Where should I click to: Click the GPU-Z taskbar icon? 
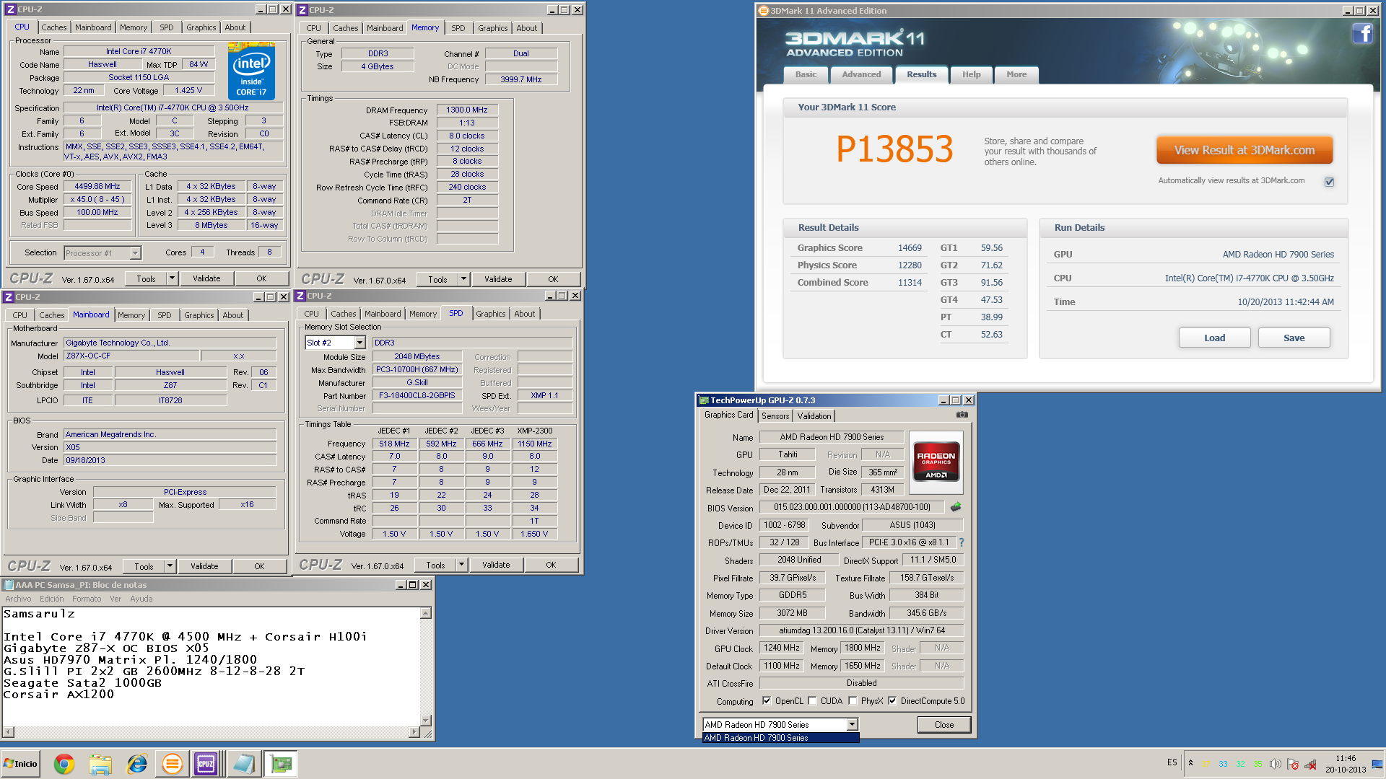pyautogui.click(x=281, y=764)
